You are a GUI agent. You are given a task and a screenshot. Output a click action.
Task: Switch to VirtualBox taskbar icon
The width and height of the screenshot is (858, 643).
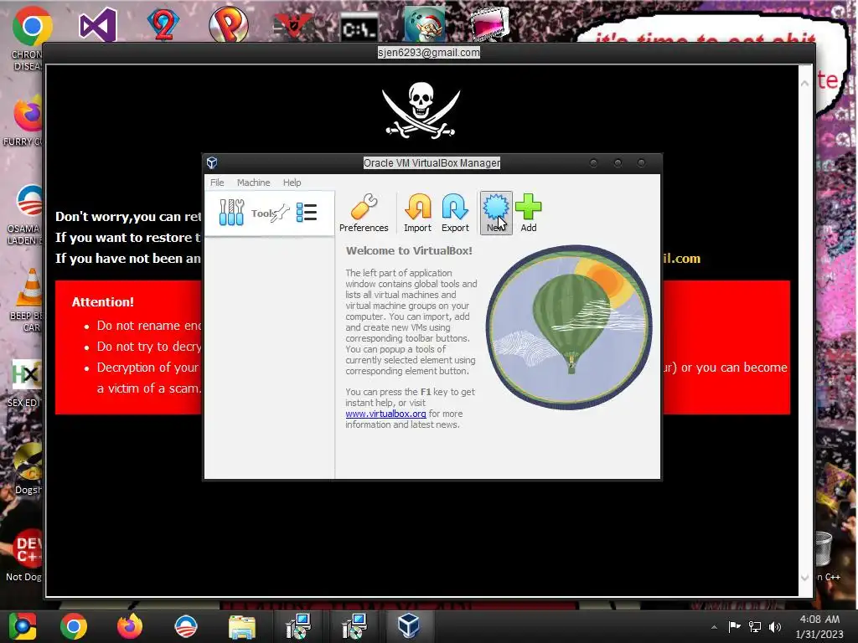tap(409, 626)
